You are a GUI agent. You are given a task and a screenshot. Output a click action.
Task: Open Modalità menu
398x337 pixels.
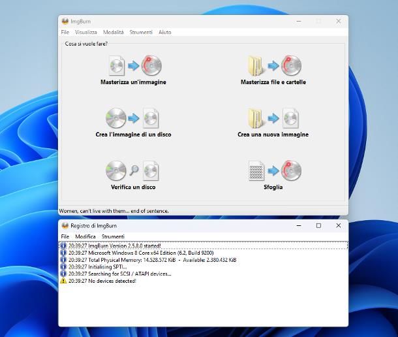tap(114, 32)
